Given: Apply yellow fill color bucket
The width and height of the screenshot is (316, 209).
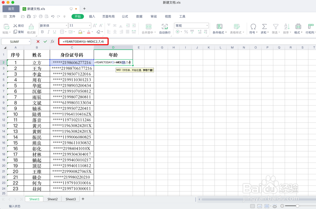Looking at the screenshot, I should (x=80, y=32).
